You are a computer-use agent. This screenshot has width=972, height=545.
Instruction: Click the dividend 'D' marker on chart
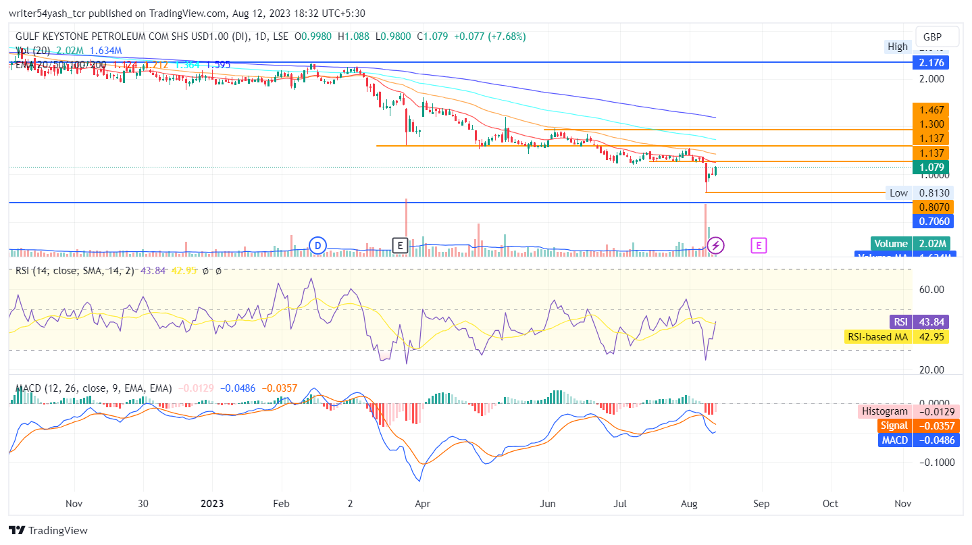coord(317,245)
